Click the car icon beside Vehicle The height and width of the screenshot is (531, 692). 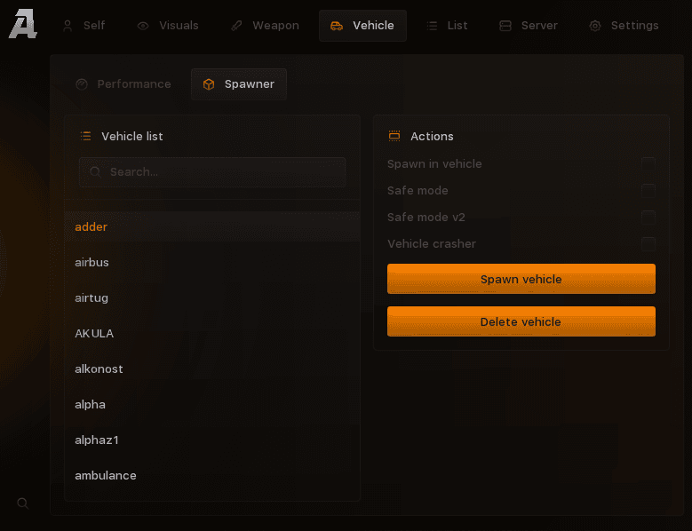(337, 26)
